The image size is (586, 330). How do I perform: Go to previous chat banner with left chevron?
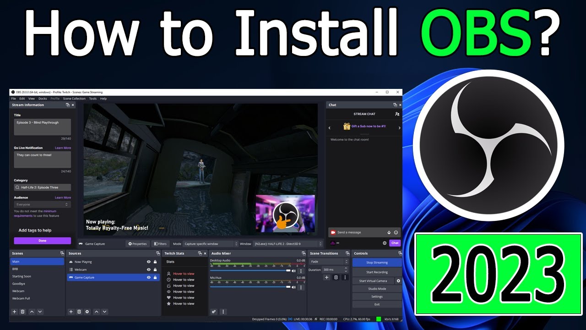click(x=331, y=128)
